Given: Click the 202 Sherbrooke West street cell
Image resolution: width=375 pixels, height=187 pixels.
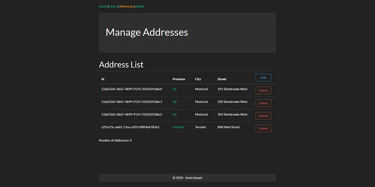Looking at the screenshot, I should click(x=232, y=102).
